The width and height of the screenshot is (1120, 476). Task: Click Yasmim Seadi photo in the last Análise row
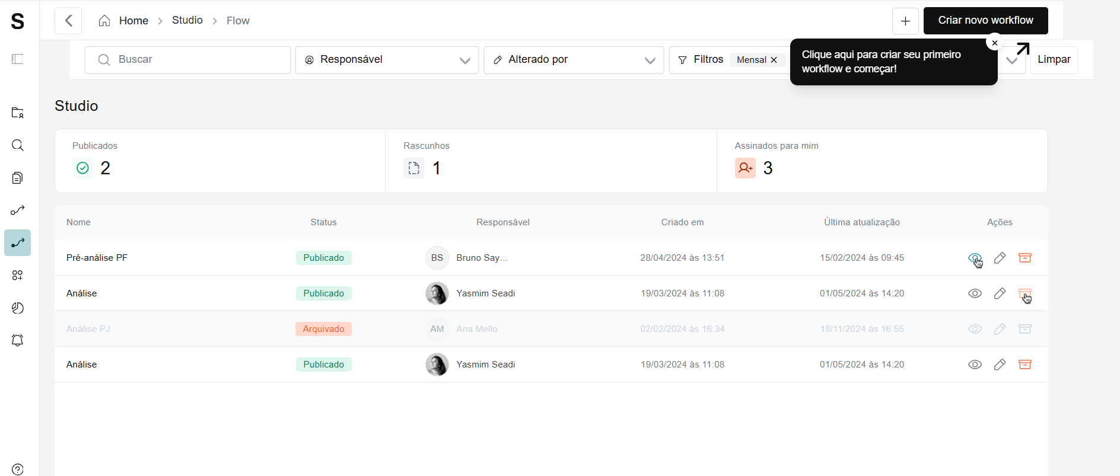point(437,365)
